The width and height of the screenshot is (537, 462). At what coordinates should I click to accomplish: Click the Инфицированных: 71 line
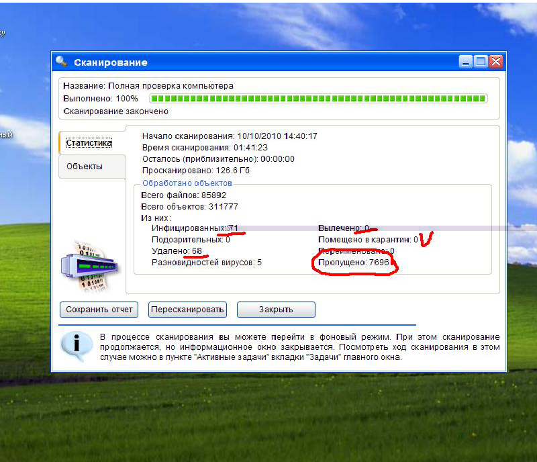[x=195, y=228]
